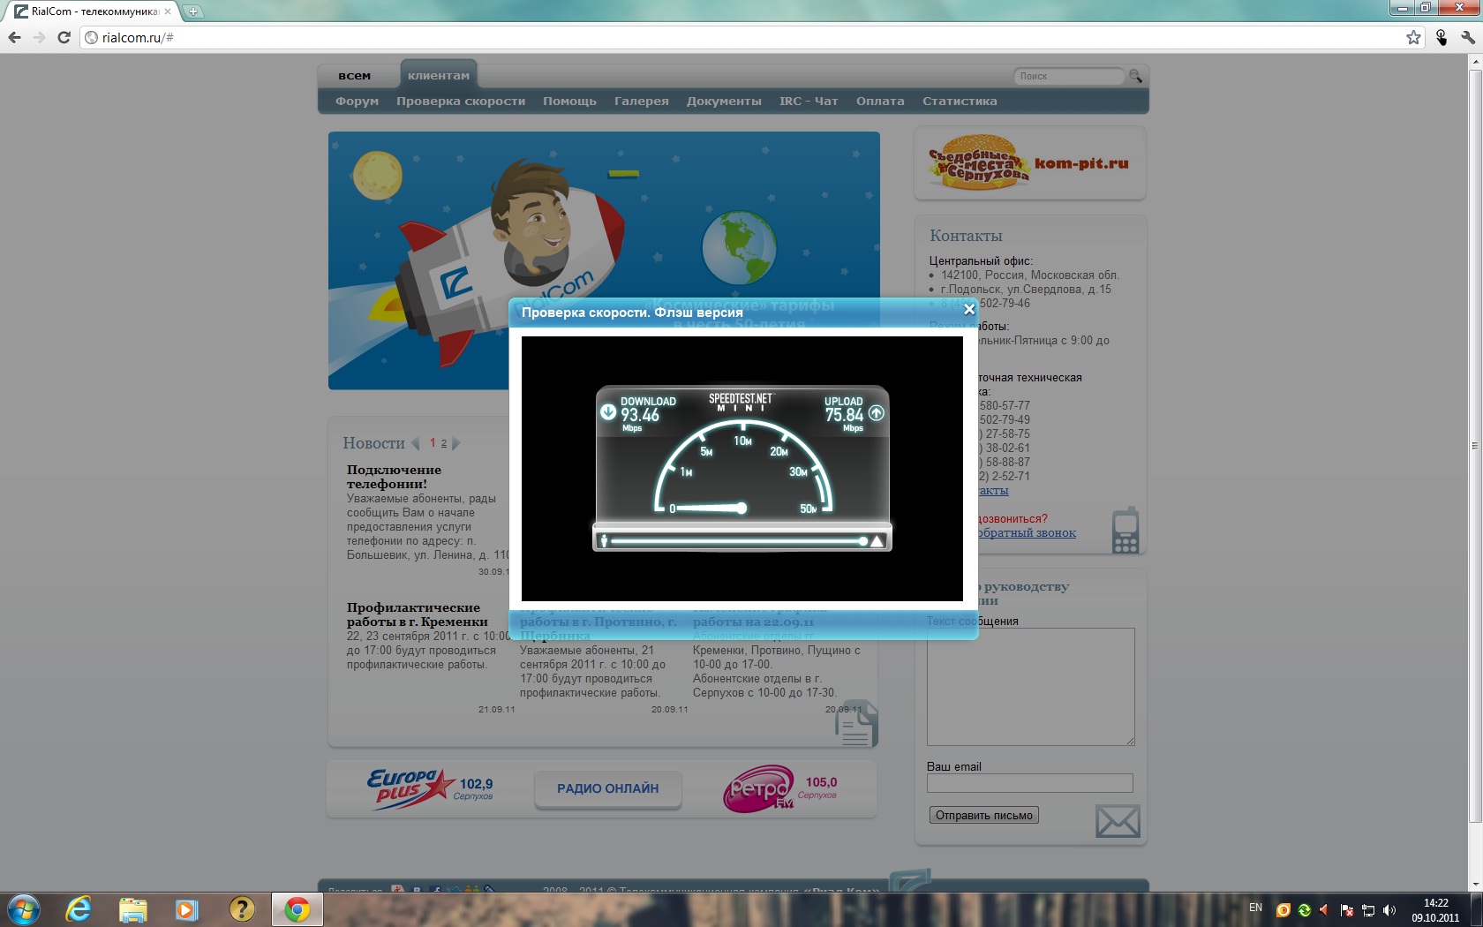This screenshot has width=1483, height=927.
Task: Reload the rialcom.ru page
Action: [x=64, y=37]
